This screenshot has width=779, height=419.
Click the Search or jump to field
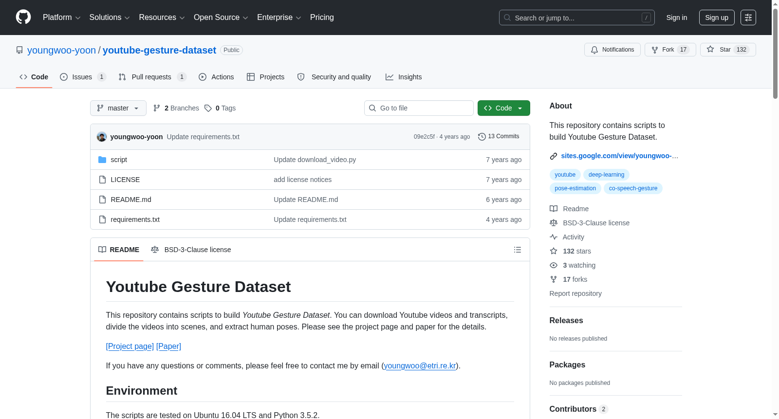point(577,18)
